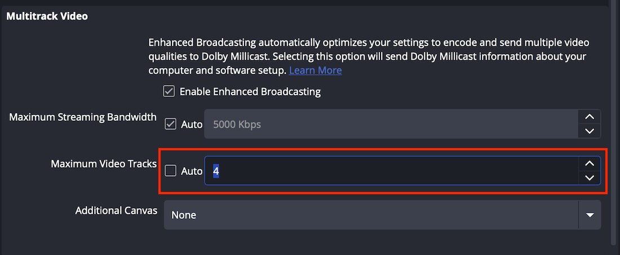Click the Maximum Video Tracks up arrow
Screen dimensions: 620x255
click(x=590, y=164)
